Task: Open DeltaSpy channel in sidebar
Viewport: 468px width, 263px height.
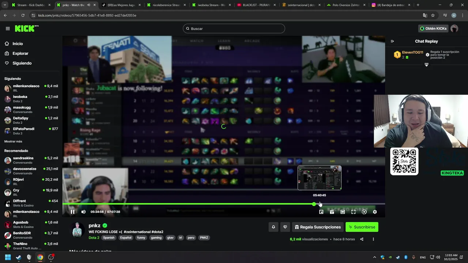Action: 31,120
